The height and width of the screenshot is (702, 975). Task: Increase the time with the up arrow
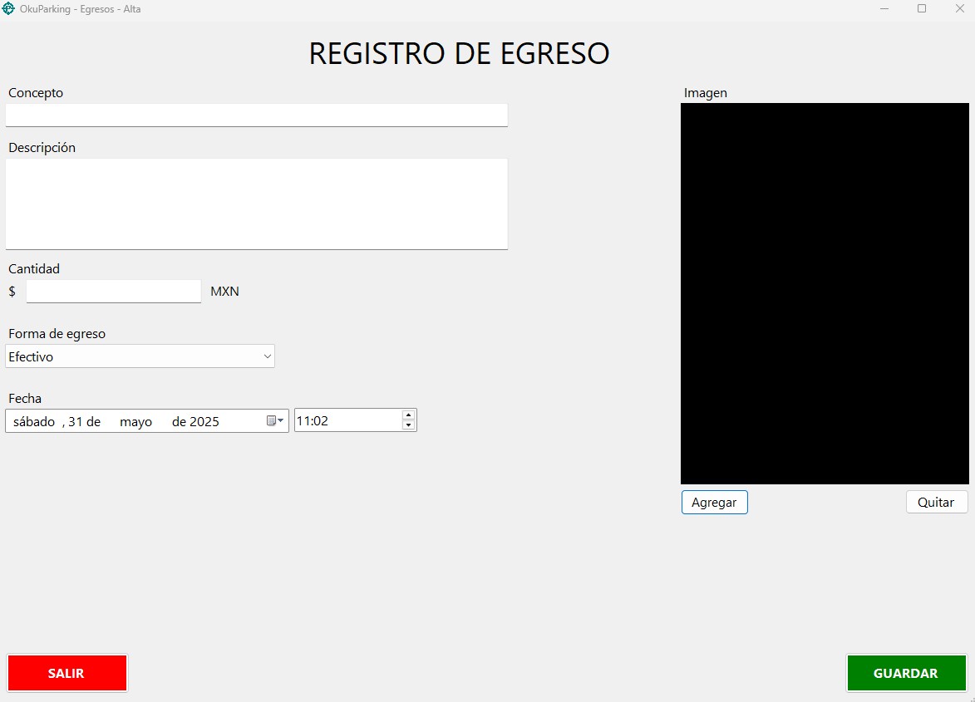coord(408,415)
